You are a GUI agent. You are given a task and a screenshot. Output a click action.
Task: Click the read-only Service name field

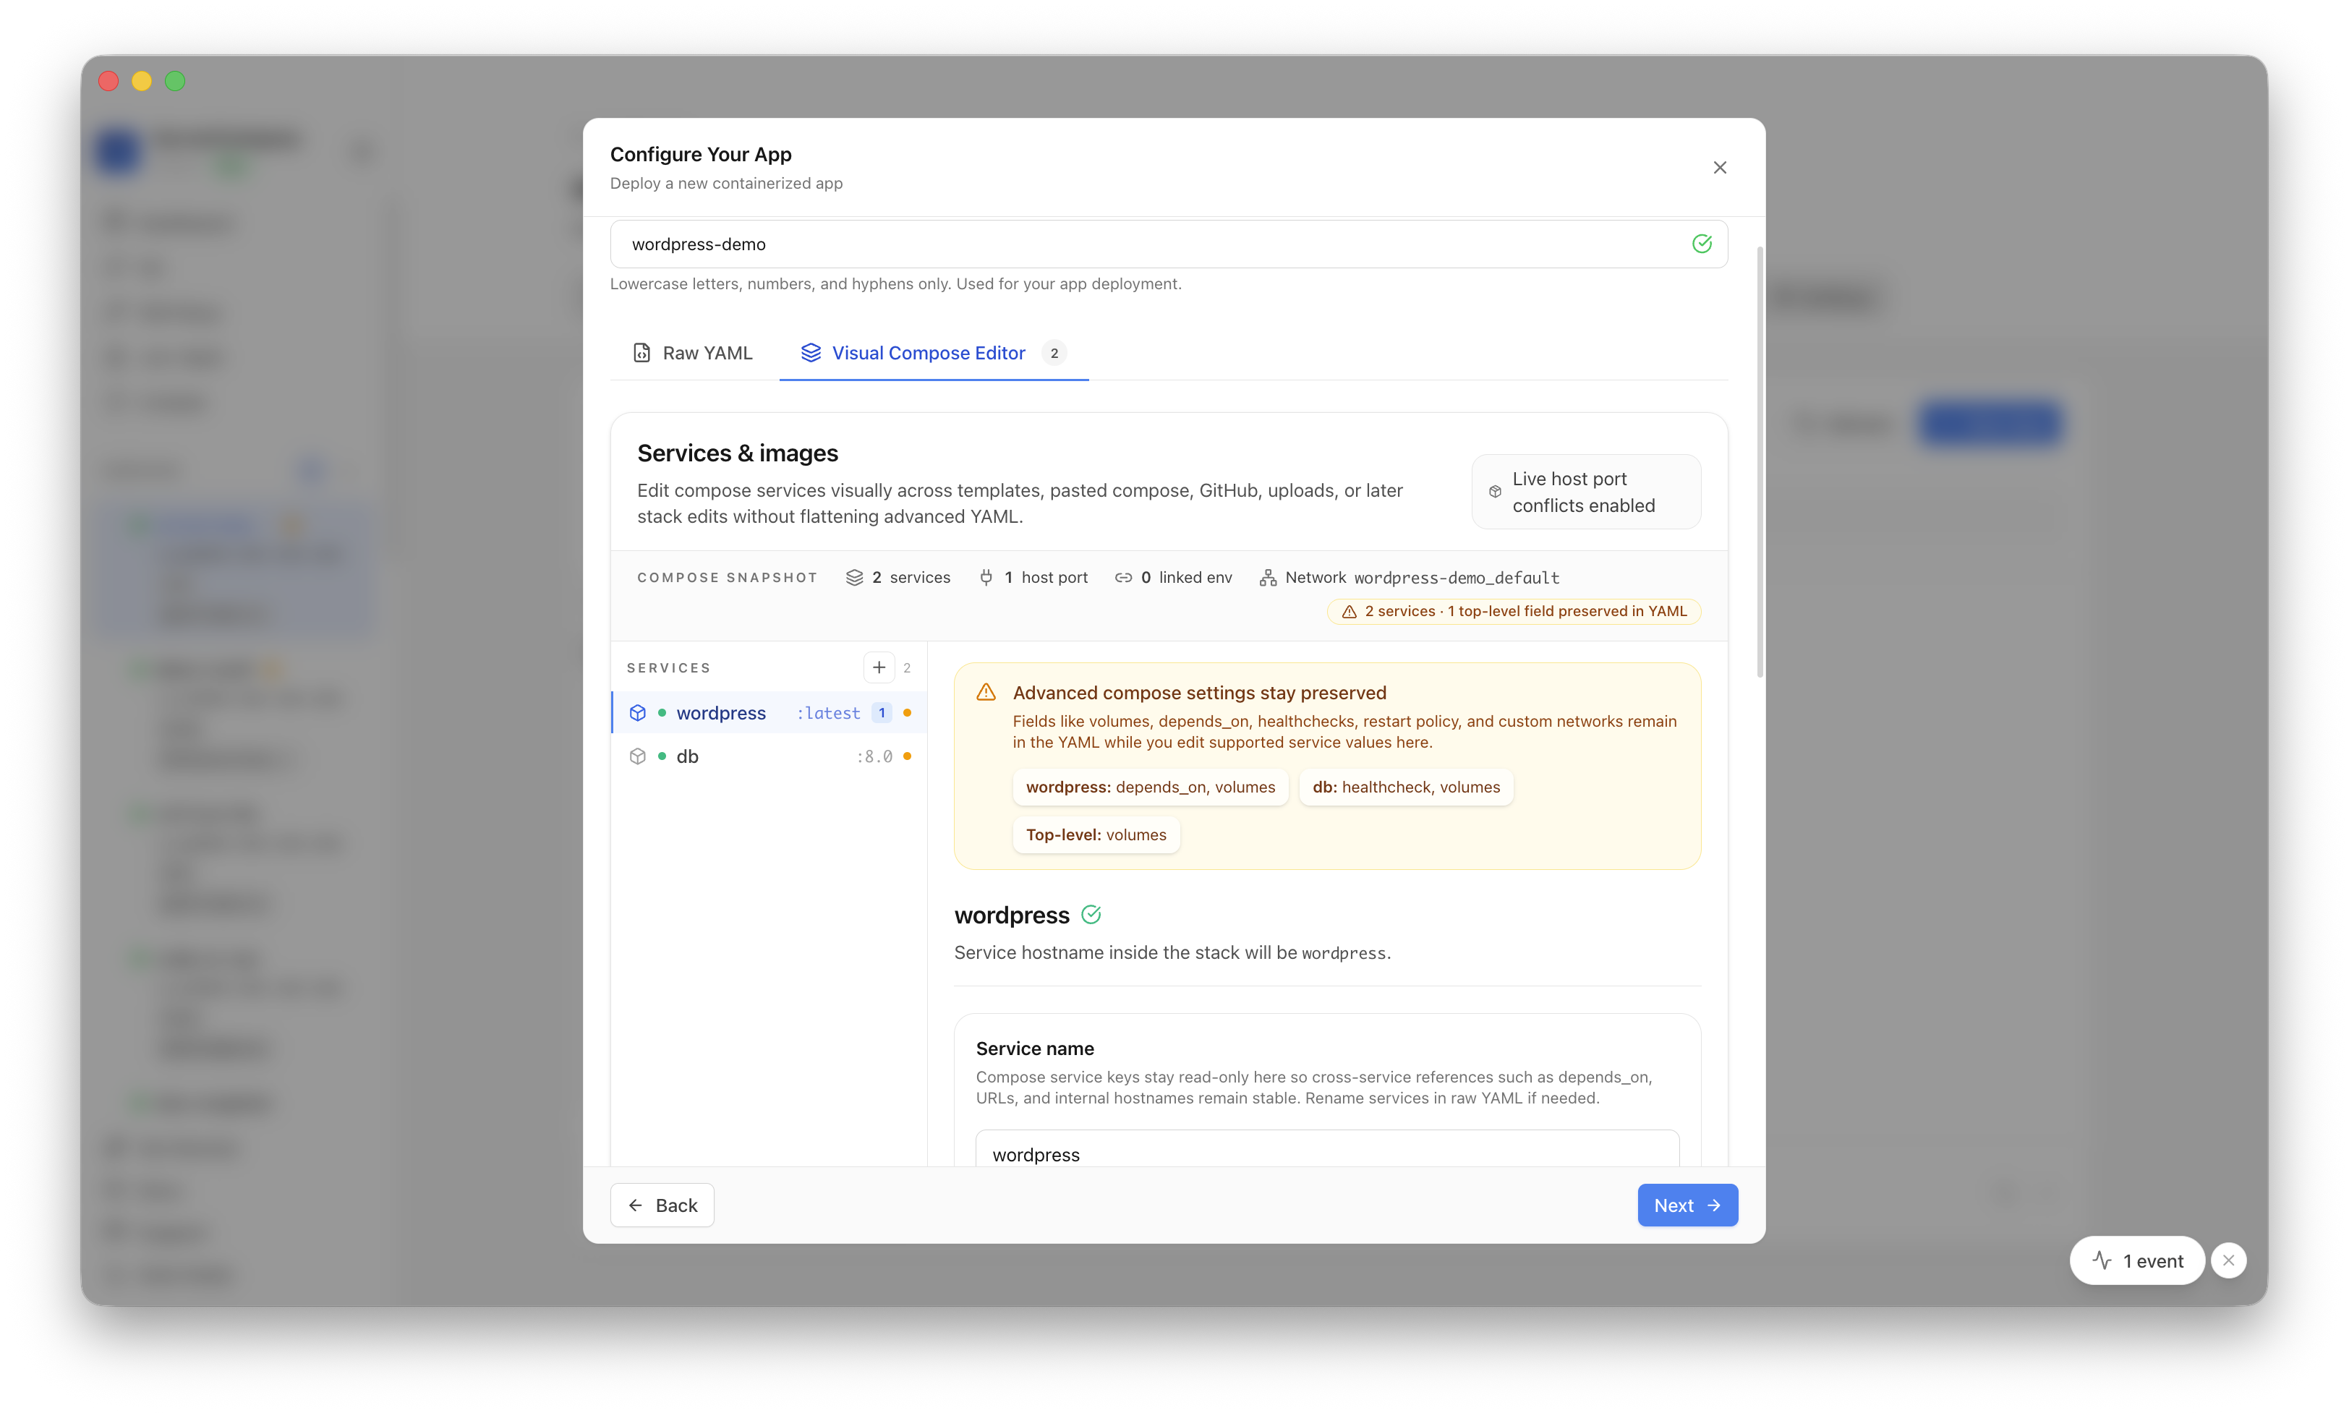point(1326,1148)
